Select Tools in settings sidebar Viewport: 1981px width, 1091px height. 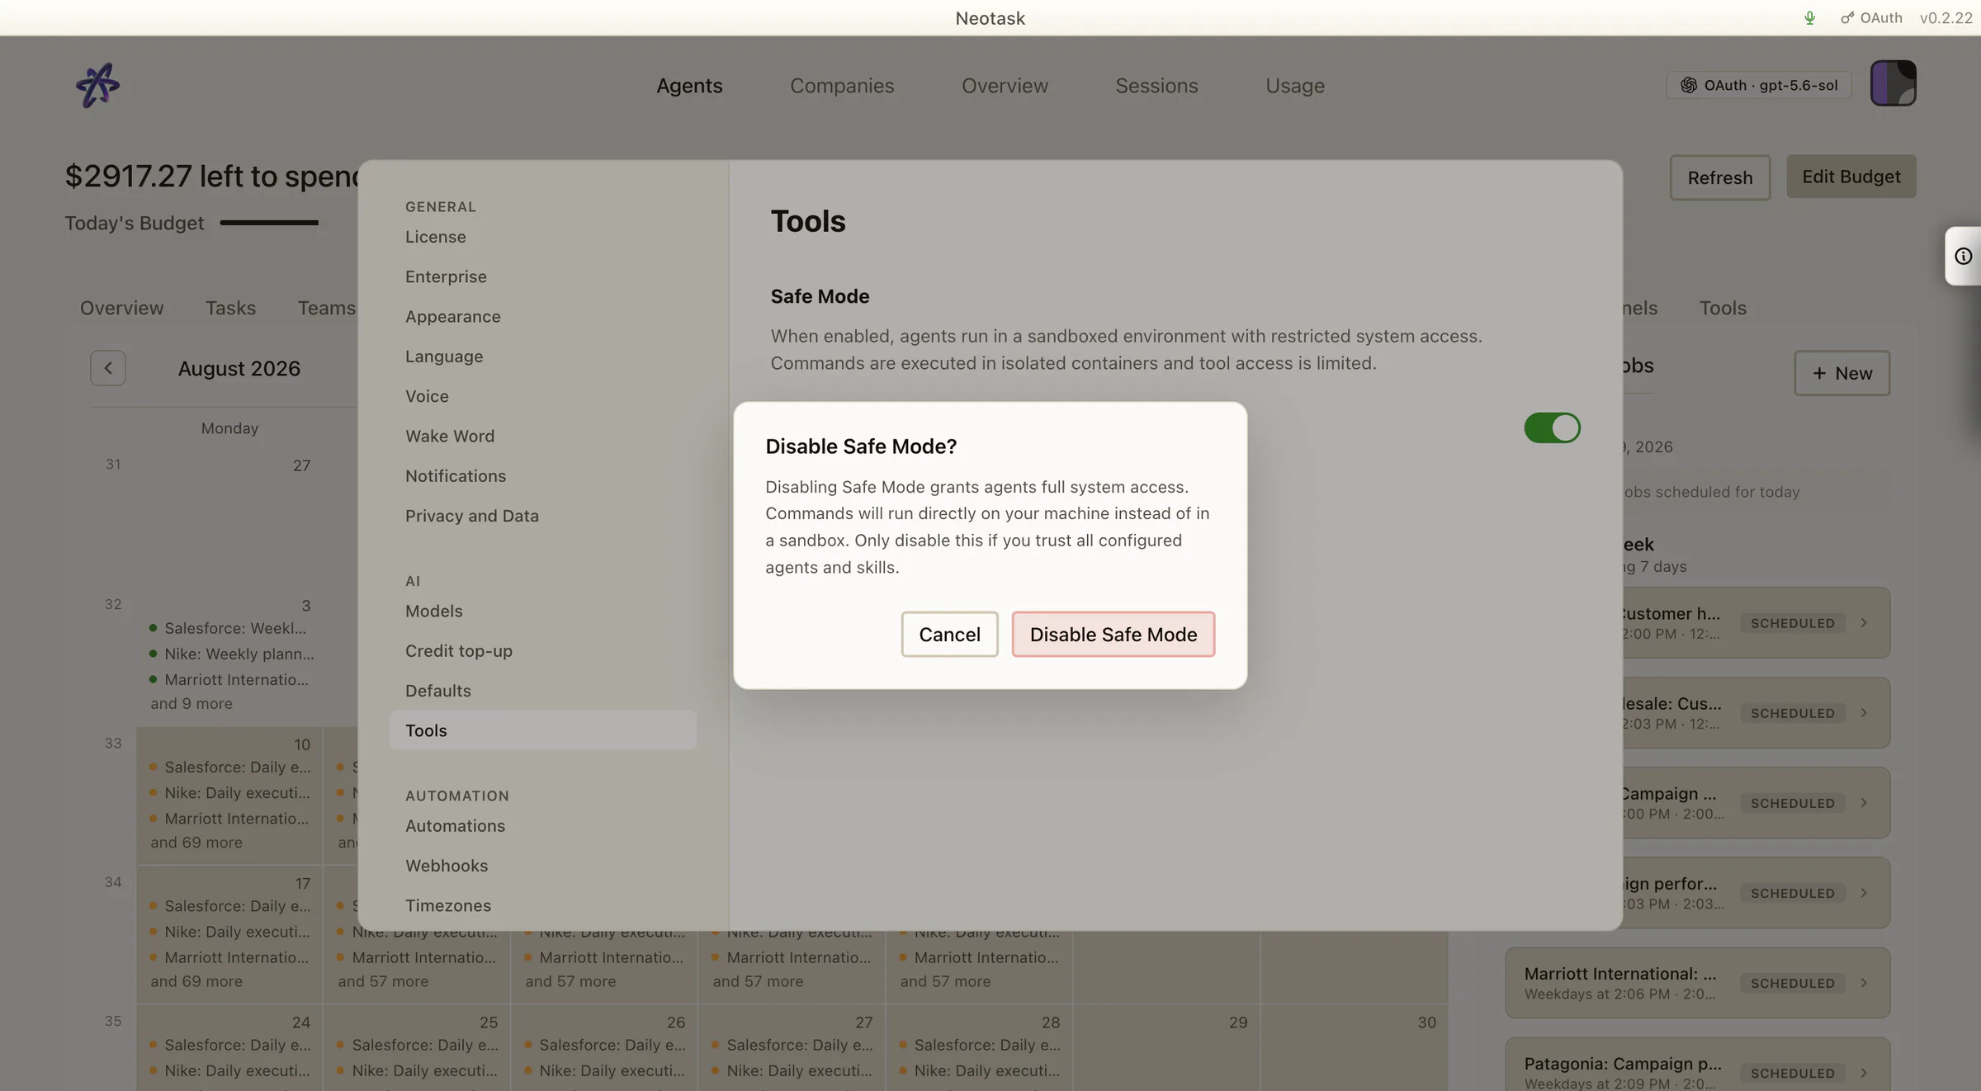click(x=542, y=730)
